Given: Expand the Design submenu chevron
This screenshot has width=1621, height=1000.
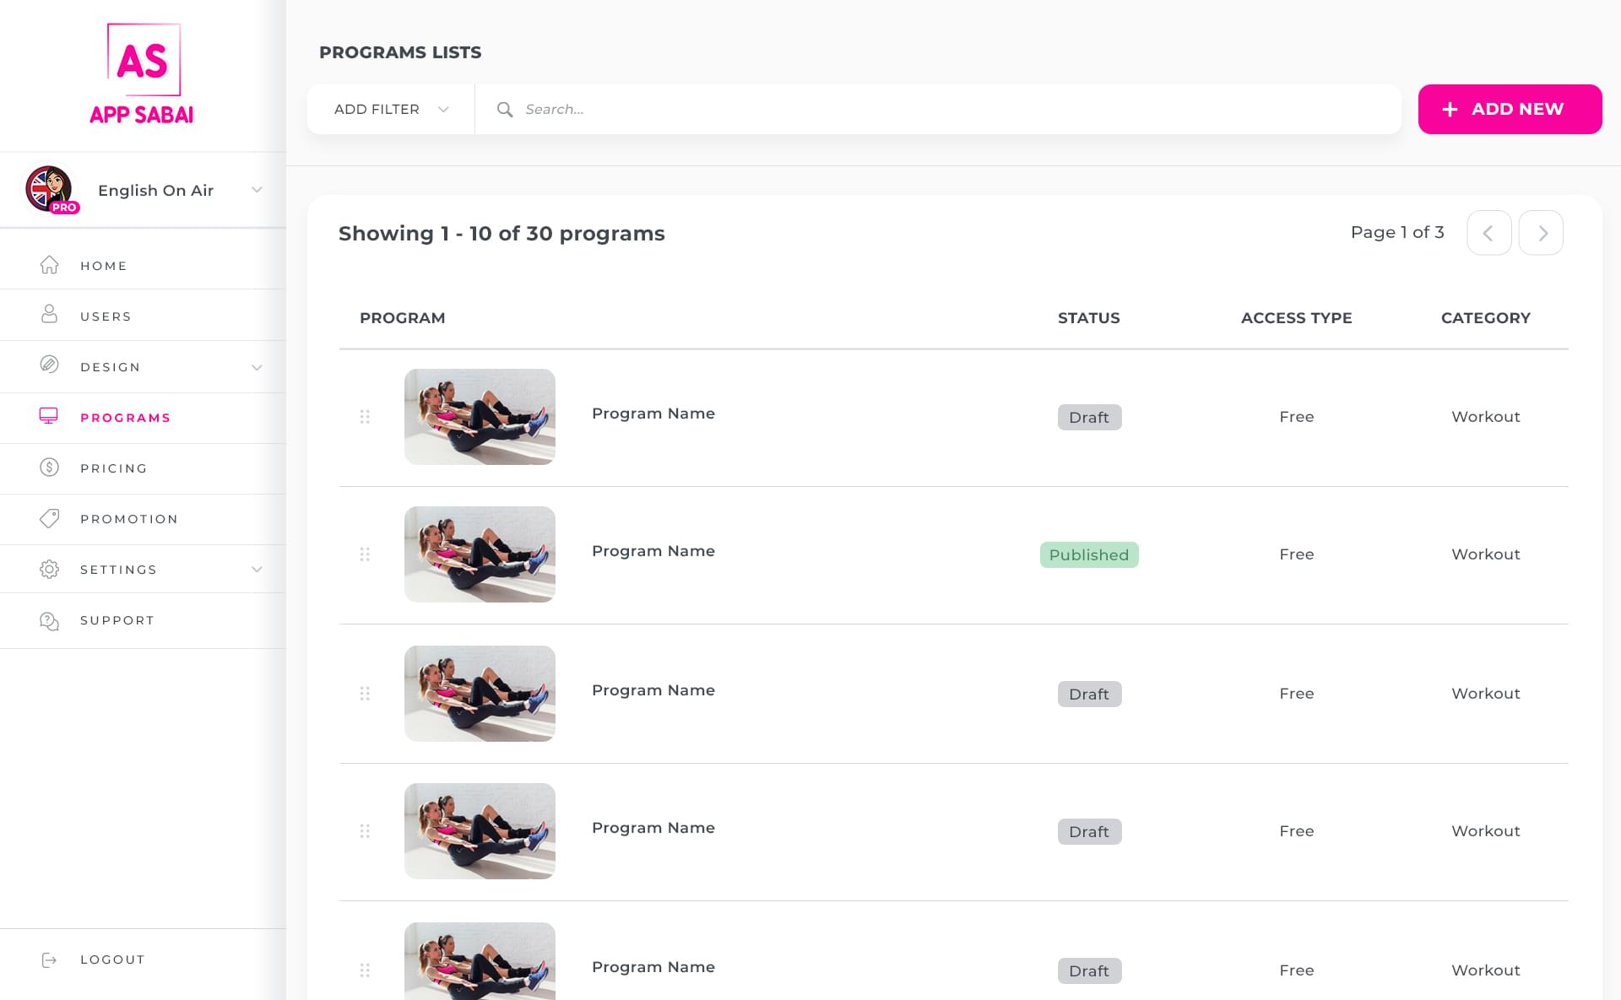Looking at the screenshot, I should [x=257, y=367].
